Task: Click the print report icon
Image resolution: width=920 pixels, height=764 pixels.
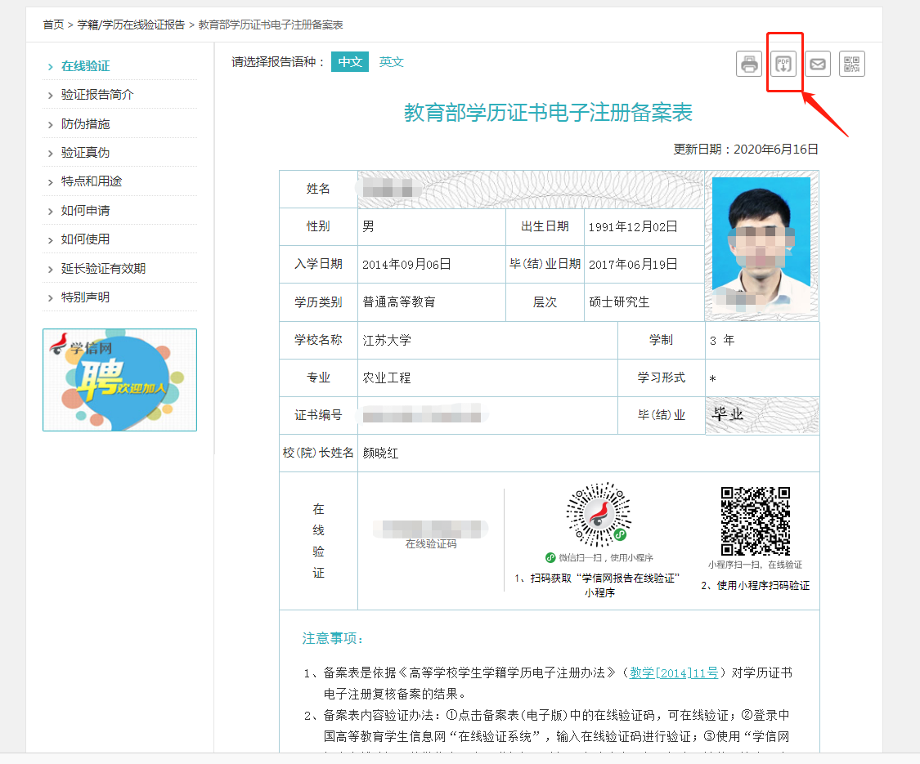Action: [x=748, y=64]
